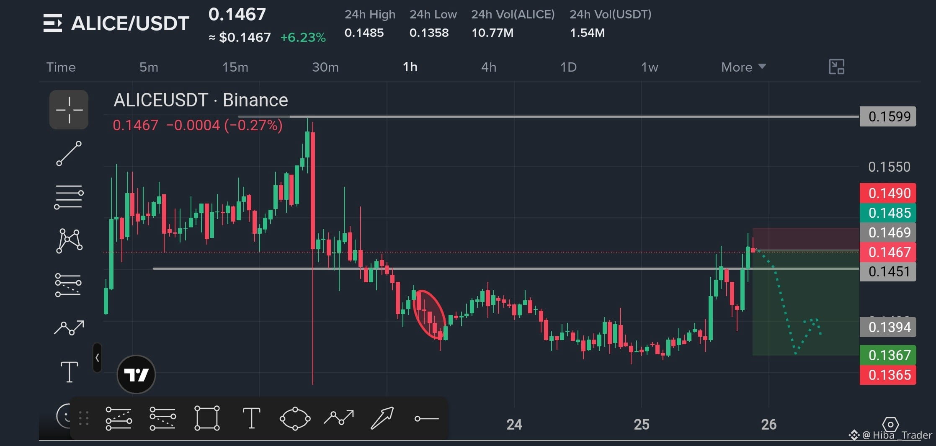Switch to the 30m timeframe
Viewport: 936px width, 446px height.
click(x=325, y=67)
